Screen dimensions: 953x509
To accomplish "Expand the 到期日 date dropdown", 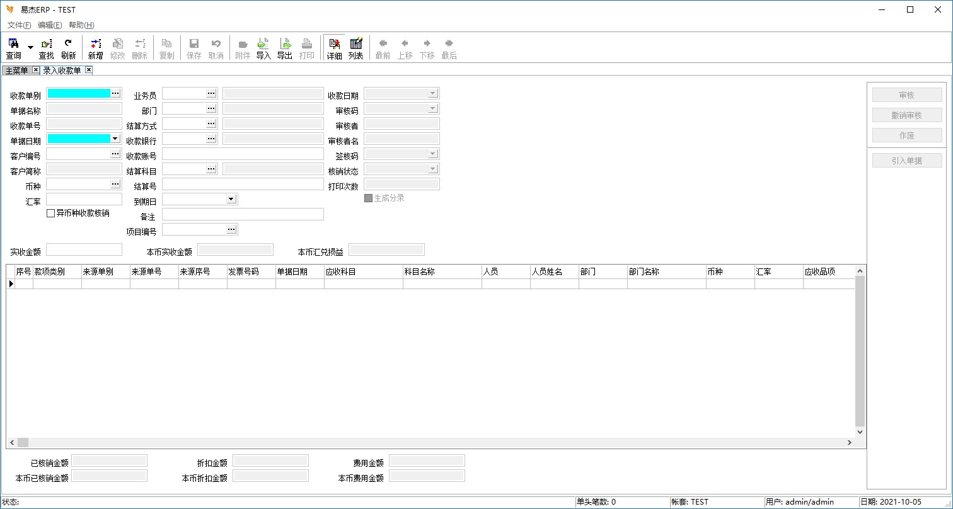I will tap(231, 199).
